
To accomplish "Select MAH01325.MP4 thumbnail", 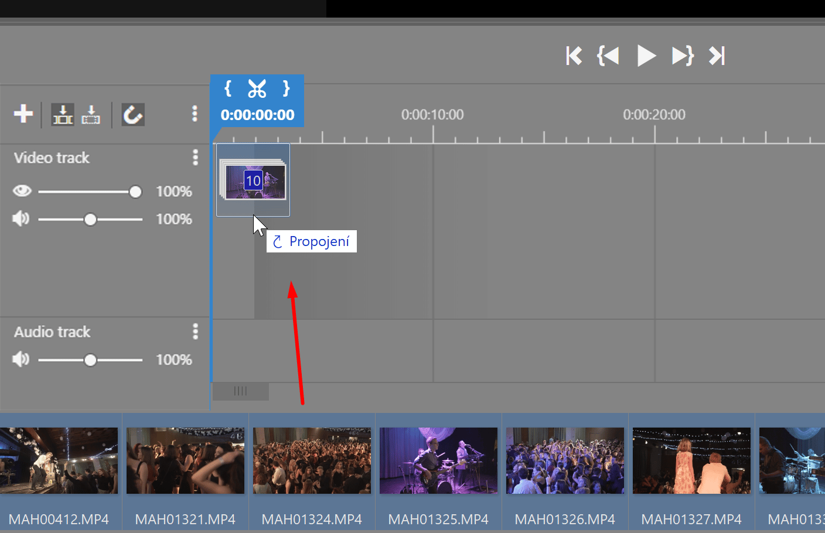I will 438,460.
